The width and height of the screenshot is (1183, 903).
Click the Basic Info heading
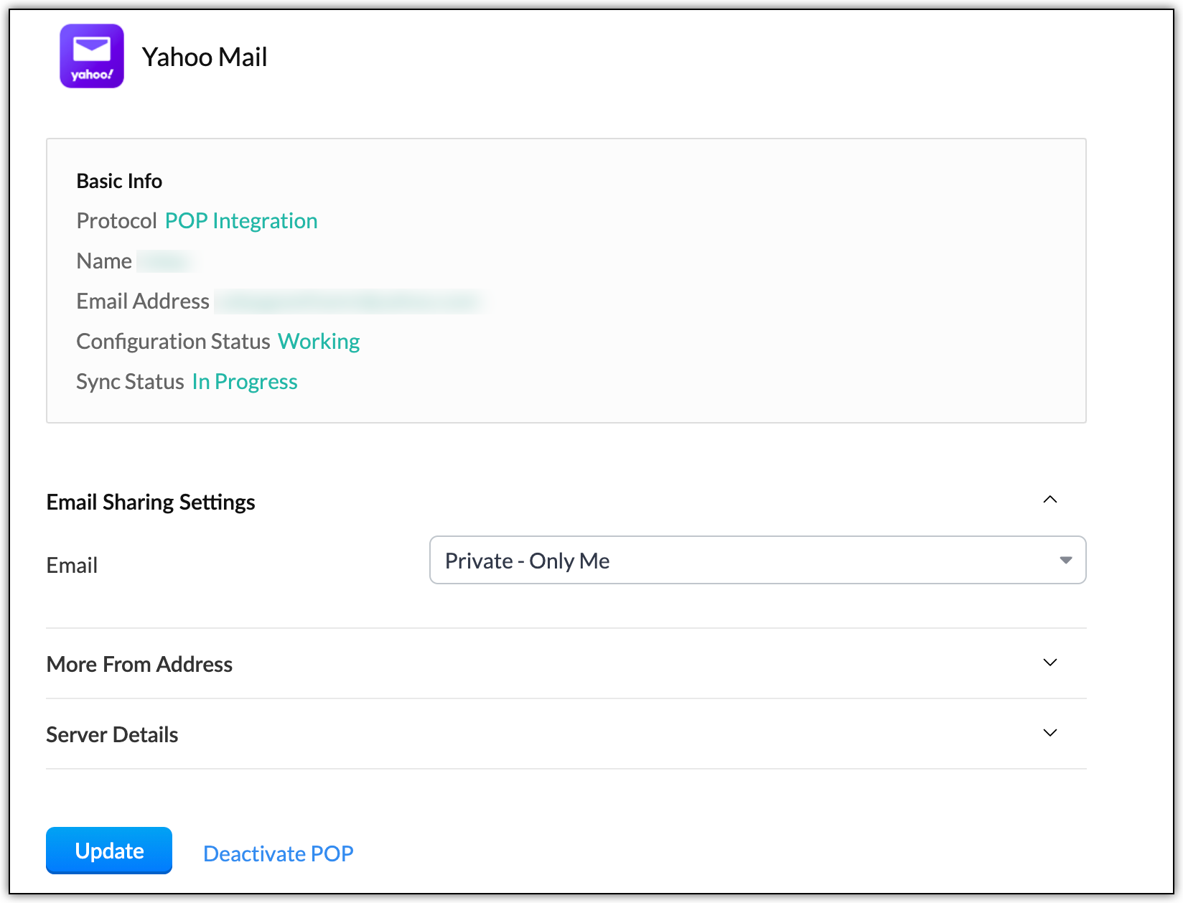pos(119,181)
